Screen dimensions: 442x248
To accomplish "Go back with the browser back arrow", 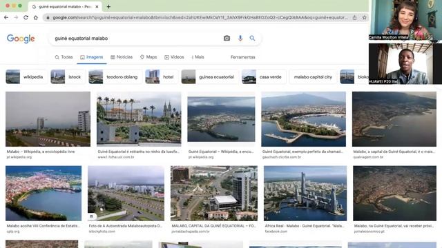I will click(x=6, y=17).
